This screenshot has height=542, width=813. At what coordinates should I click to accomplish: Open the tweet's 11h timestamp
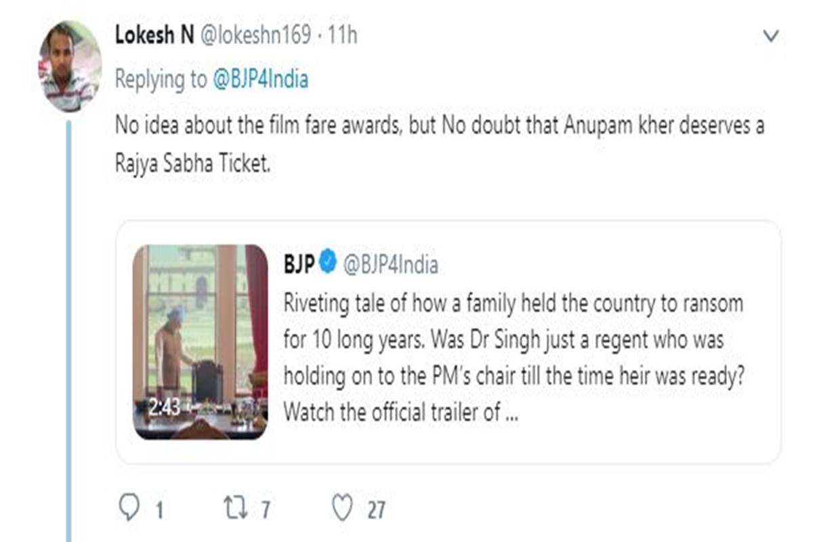tap(342, 37)
